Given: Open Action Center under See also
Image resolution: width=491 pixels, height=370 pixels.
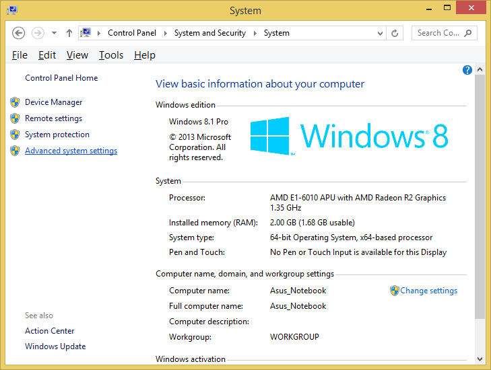Looking at the screenshot, I should (x=49, y=331).
